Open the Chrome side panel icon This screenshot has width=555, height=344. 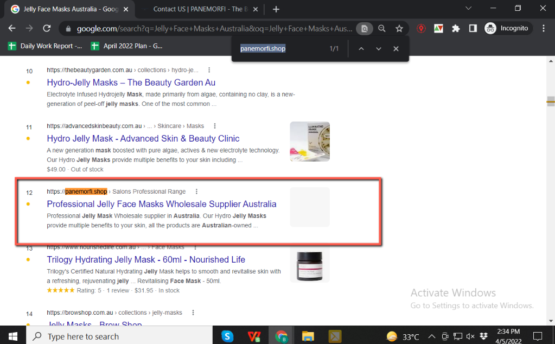pyautogui.click(x=473, y=29)
